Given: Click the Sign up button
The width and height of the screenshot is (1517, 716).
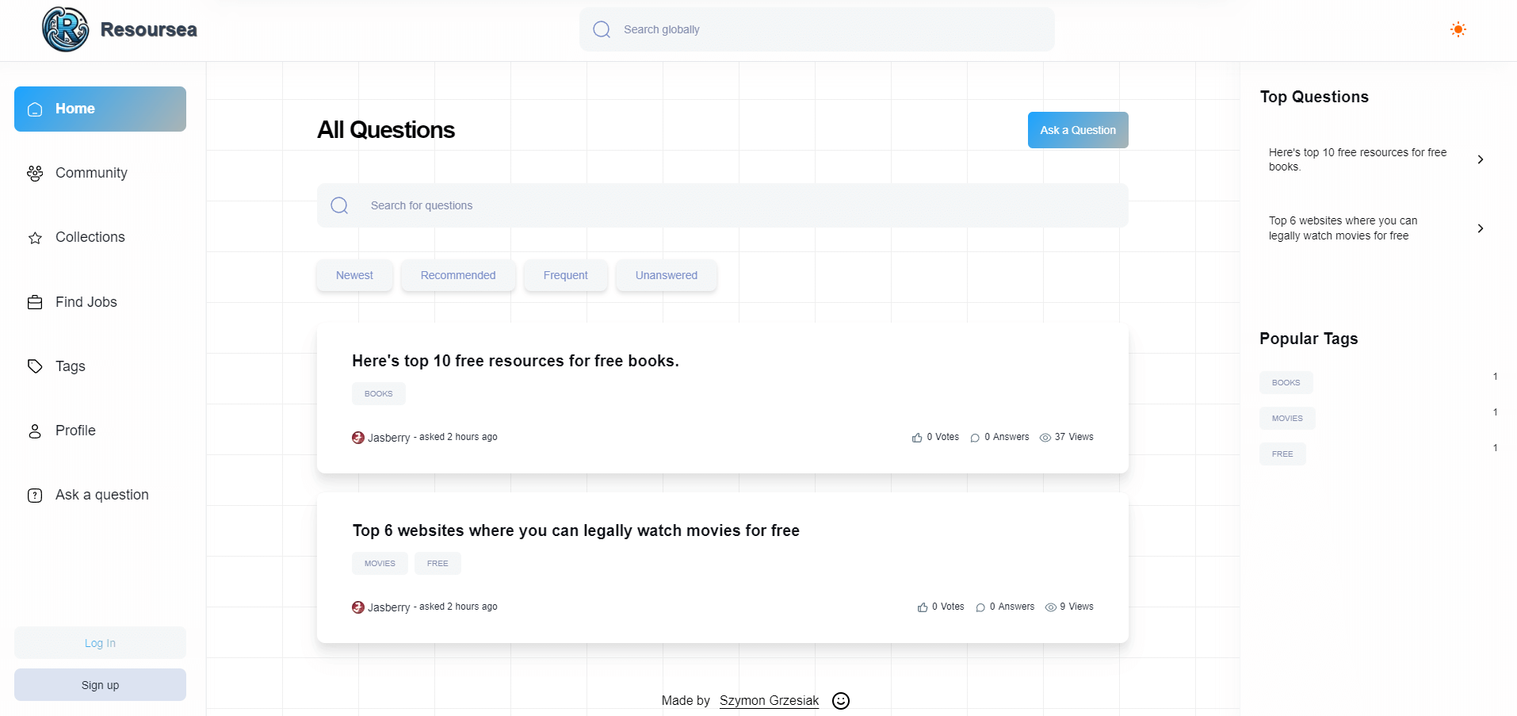Looking at the screenshot, I should pyautogui.click(x=100, y=685).
